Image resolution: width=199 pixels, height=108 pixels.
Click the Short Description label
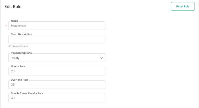tap(21, 34)
